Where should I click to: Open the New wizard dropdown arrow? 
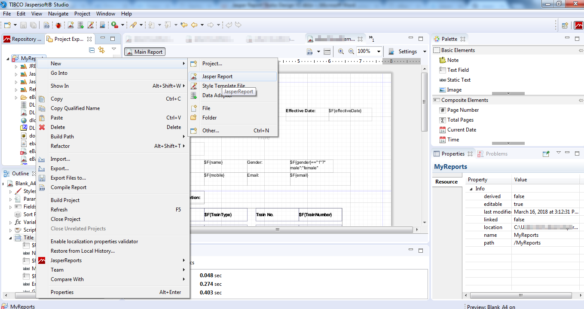15,25
